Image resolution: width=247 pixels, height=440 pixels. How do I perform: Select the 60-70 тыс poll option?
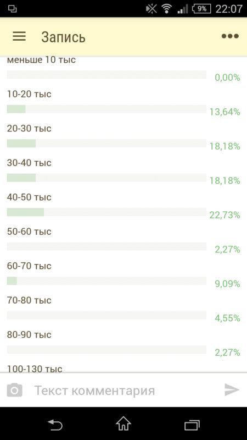coord(123,274)
